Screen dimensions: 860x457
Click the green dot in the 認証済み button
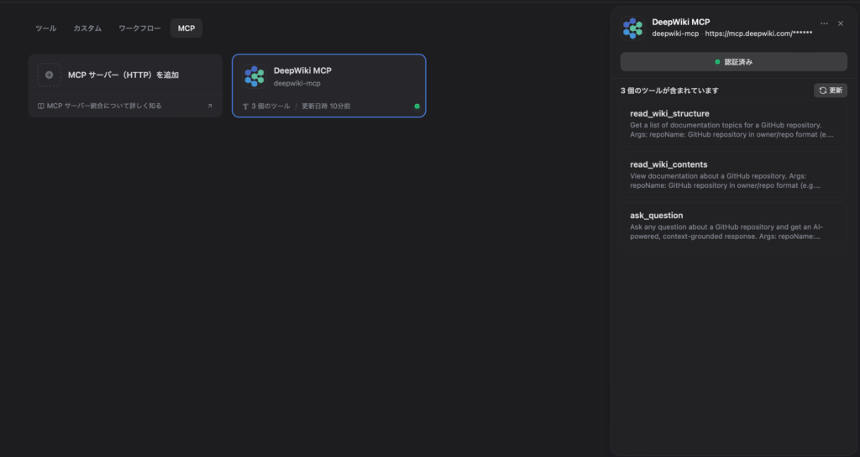(x=717, y=62)
